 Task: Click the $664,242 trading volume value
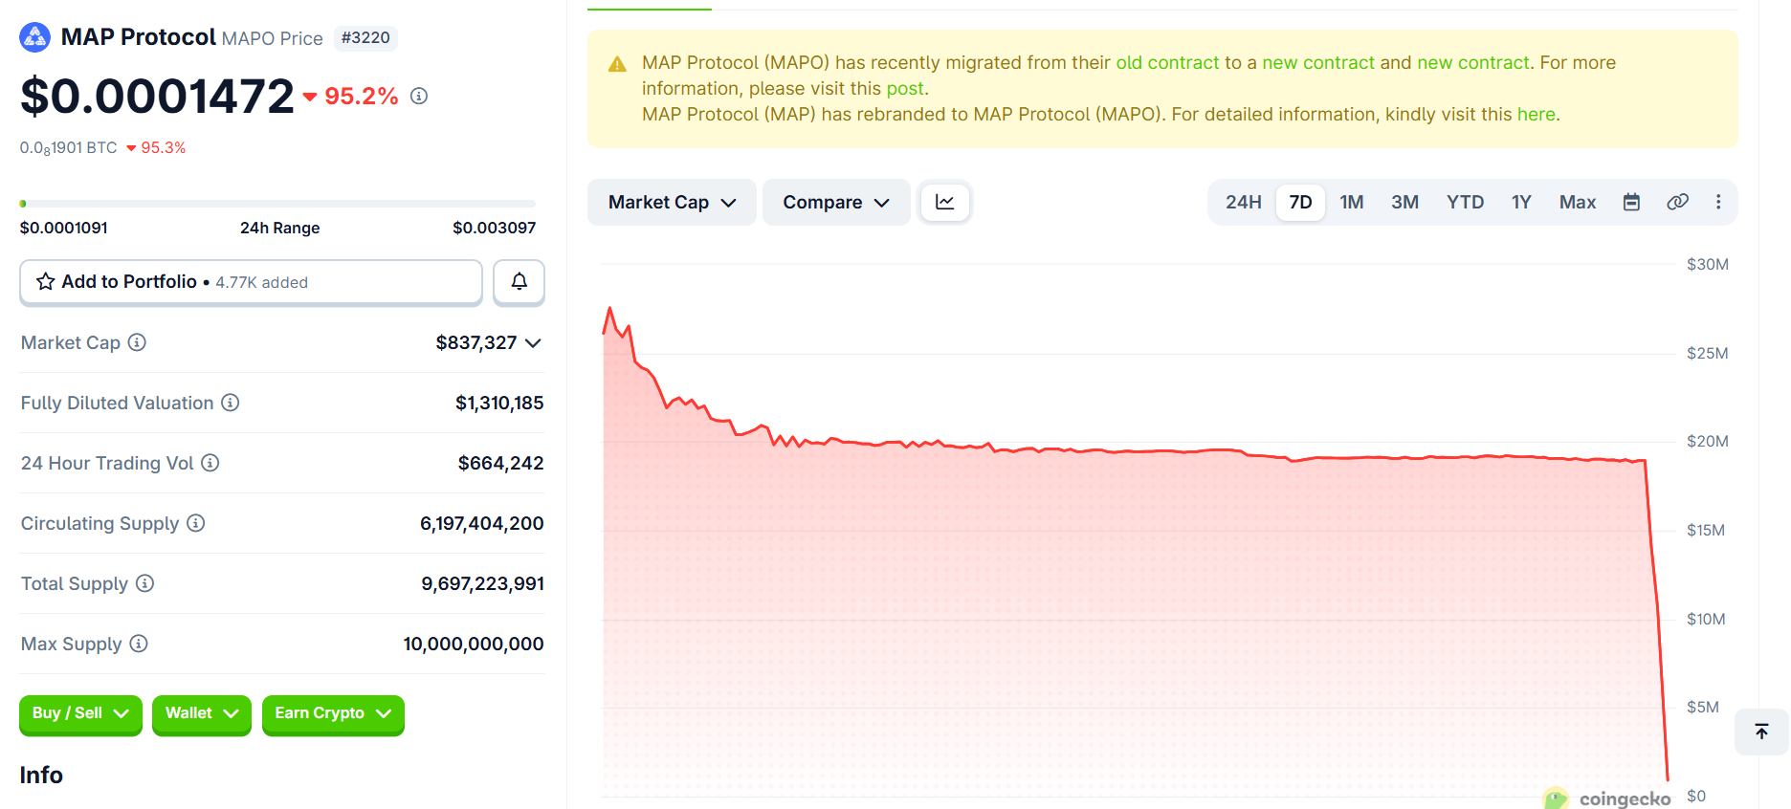501,463
